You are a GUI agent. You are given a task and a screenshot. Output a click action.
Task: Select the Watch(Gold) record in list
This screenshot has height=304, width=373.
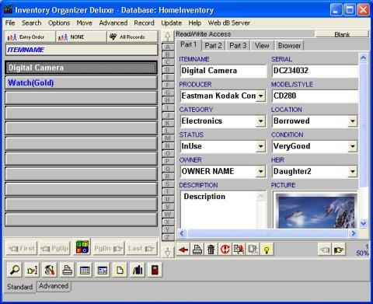[81, 83]
